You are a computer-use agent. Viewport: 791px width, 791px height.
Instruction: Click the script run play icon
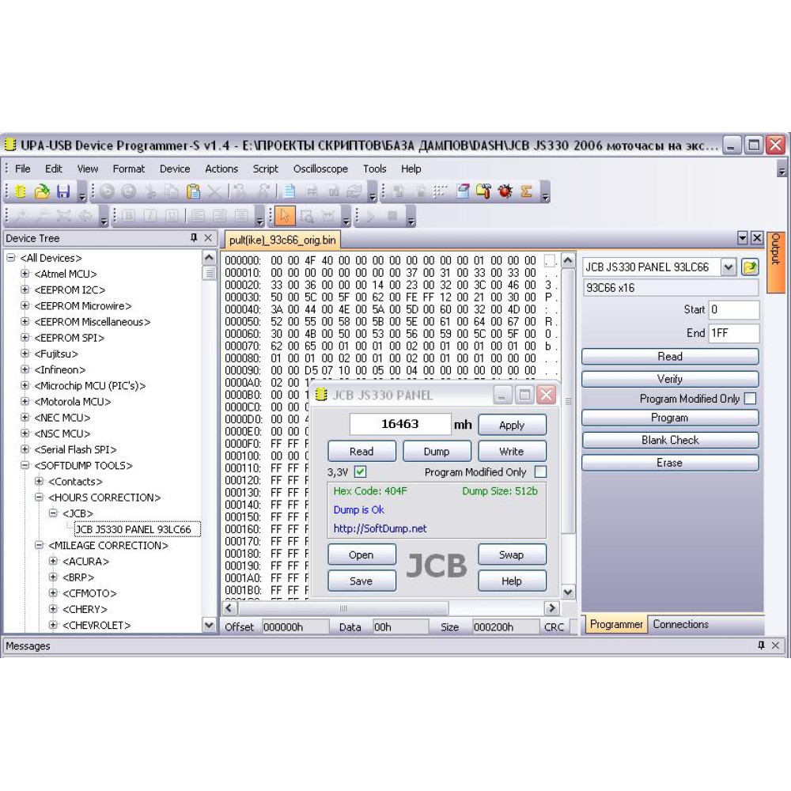click(371, 216)
